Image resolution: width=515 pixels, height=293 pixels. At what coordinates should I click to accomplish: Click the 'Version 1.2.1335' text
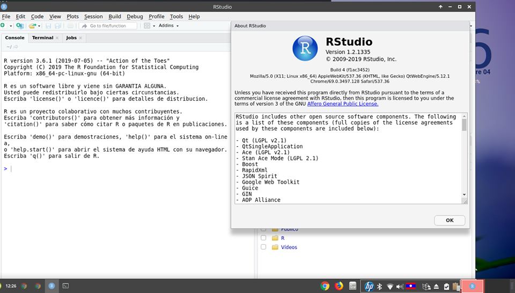[348, 52]
